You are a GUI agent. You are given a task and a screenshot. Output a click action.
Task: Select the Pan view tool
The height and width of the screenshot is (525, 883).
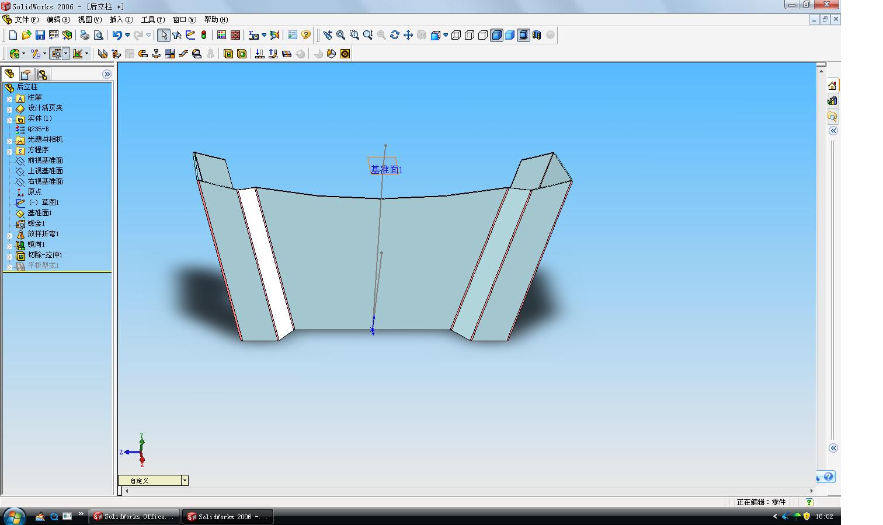click(408, 35)
